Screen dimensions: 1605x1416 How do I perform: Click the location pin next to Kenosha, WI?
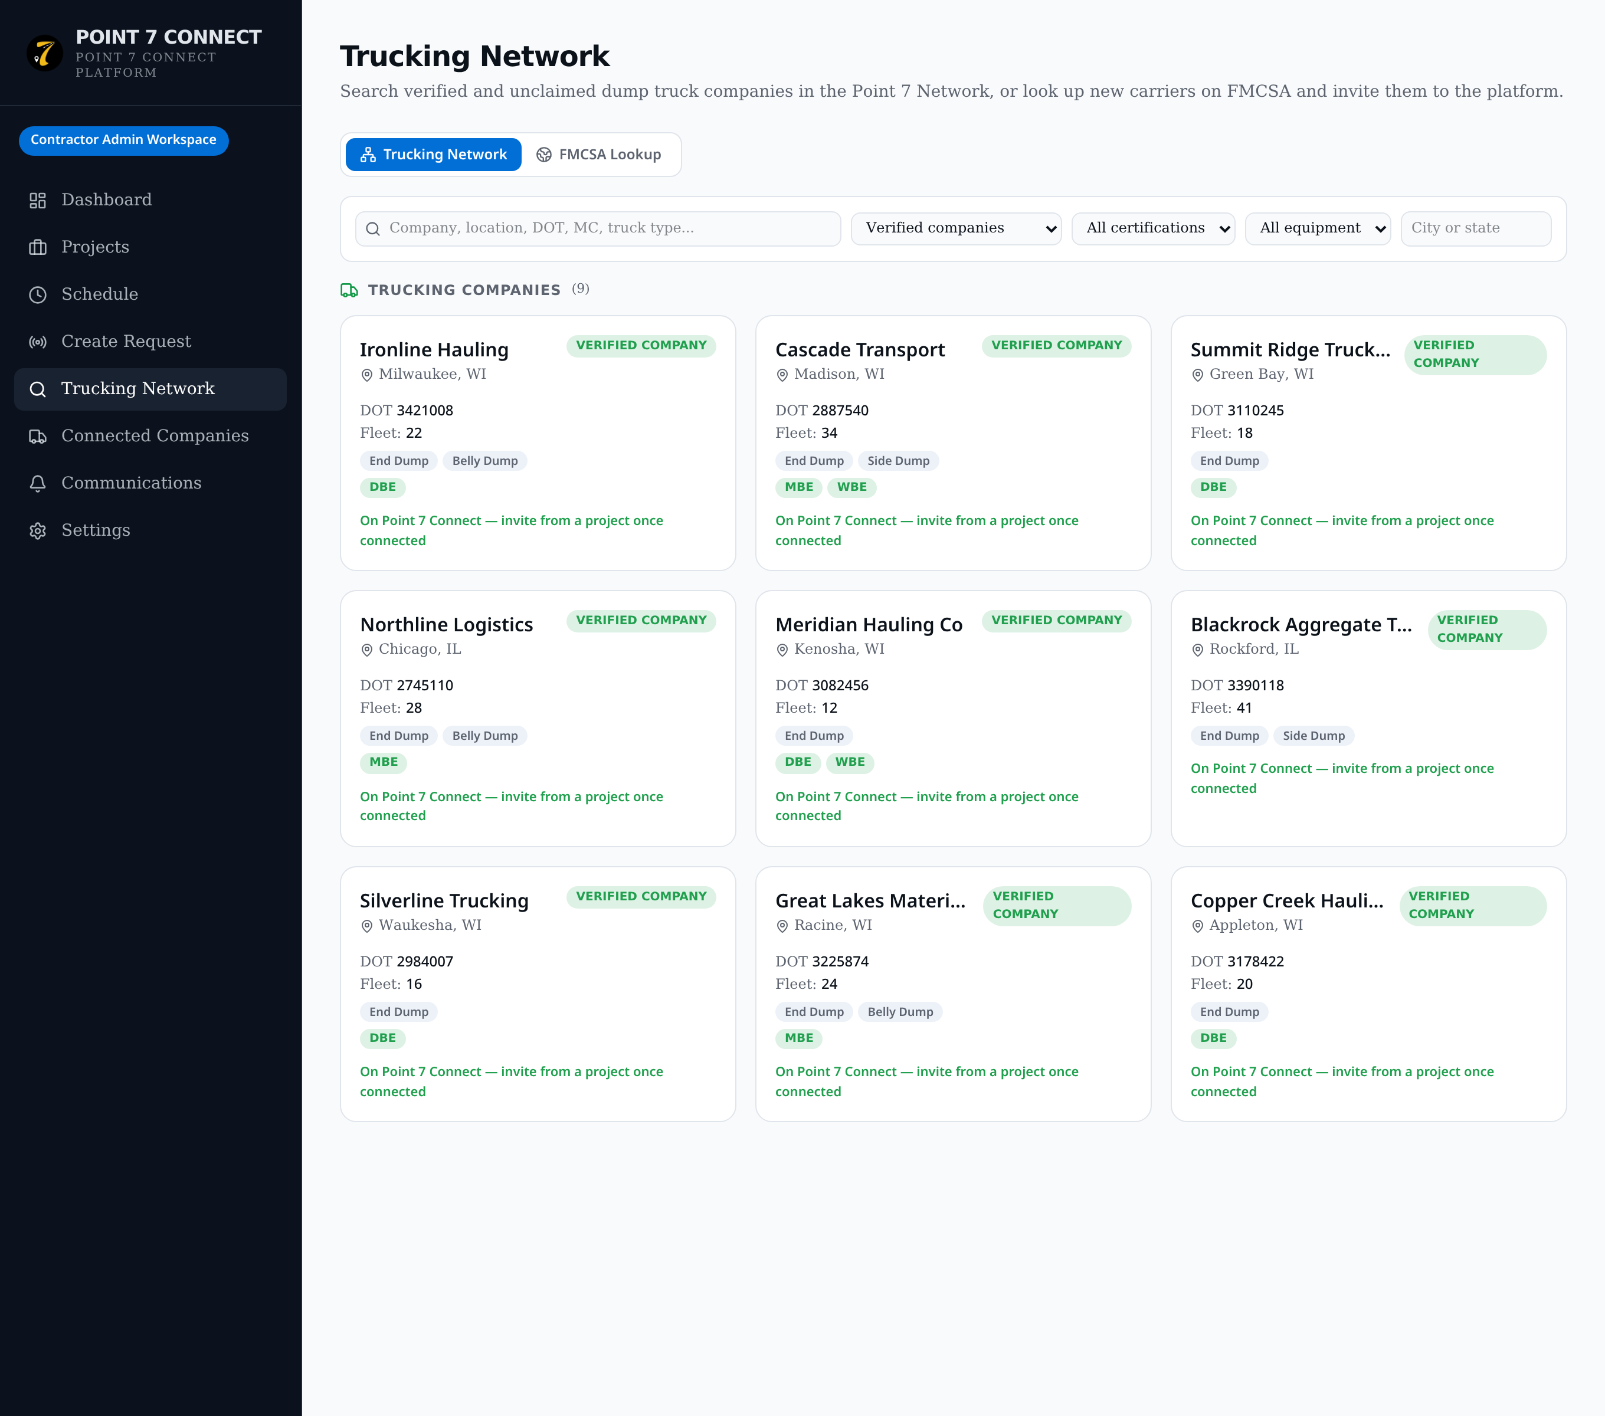coord(782,650)
